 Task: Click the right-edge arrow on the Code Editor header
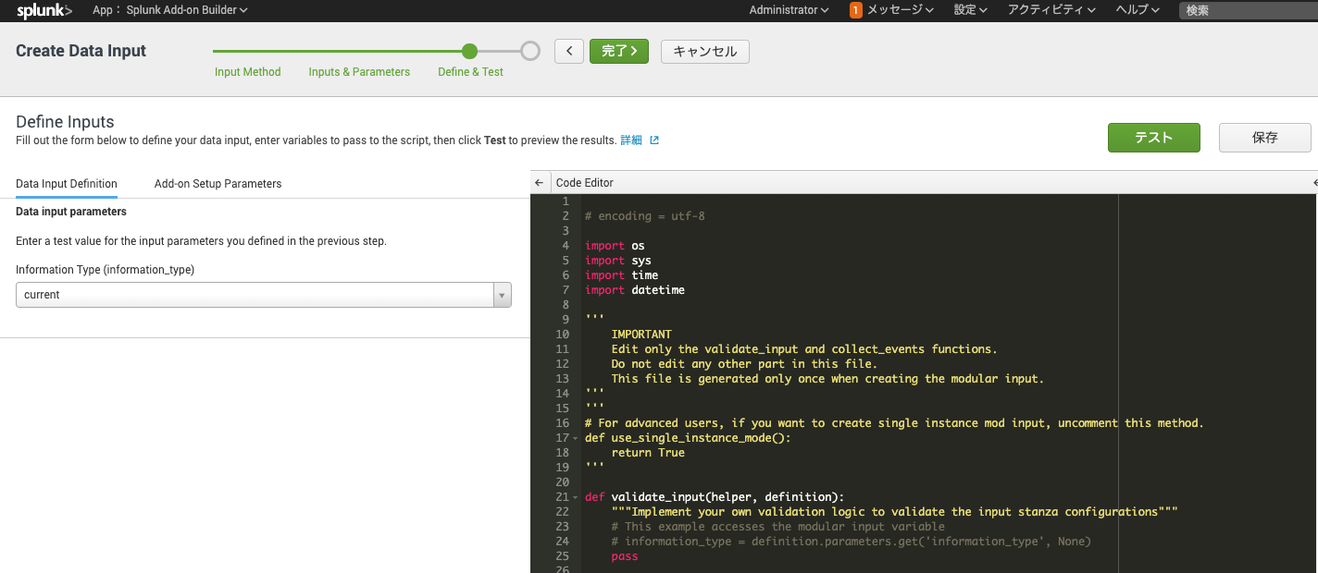point(1314,182)
